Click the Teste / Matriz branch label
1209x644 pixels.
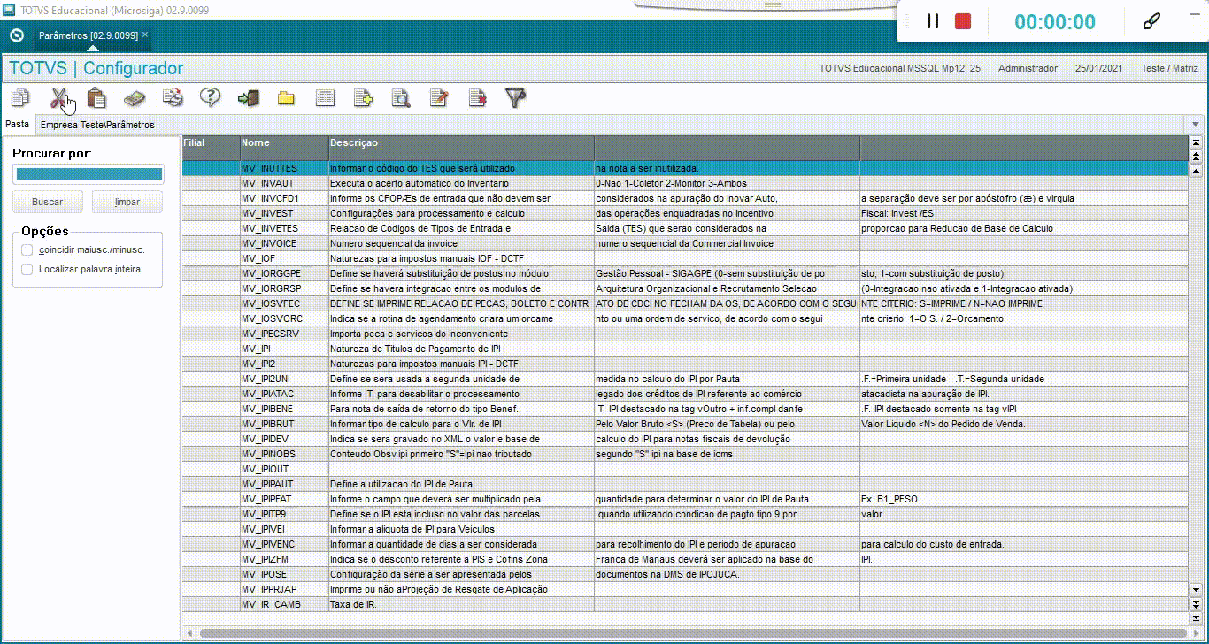click(1169, 68)
